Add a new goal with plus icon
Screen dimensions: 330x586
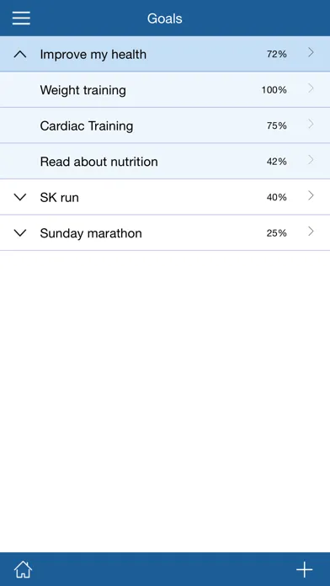point(305,569)
